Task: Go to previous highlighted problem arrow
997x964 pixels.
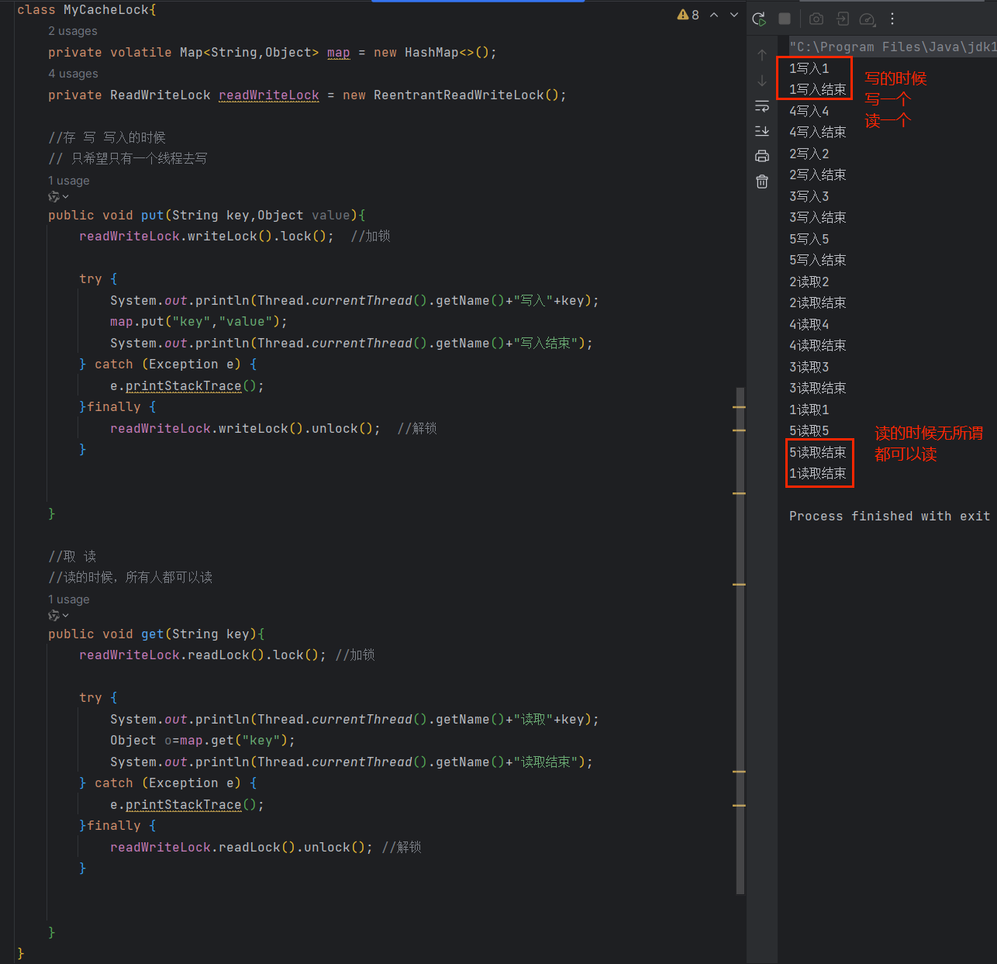Action: point(714,15)
